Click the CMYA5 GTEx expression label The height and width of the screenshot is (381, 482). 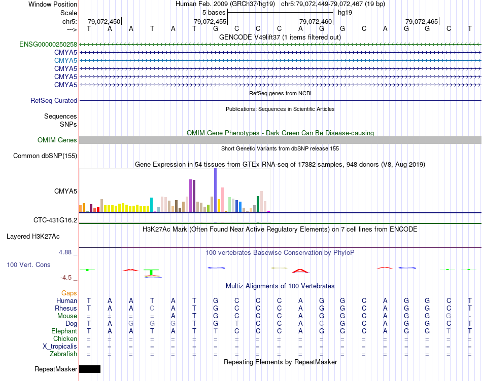(65, 192)
